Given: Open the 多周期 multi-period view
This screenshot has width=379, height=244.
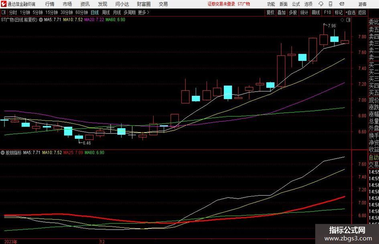Looking at the screenshot, I should click(130, 12).
